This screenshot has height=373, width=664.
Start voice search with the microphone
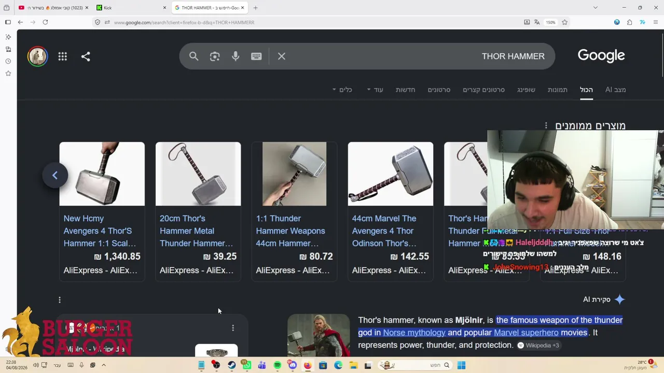click(x=236, y=56)
